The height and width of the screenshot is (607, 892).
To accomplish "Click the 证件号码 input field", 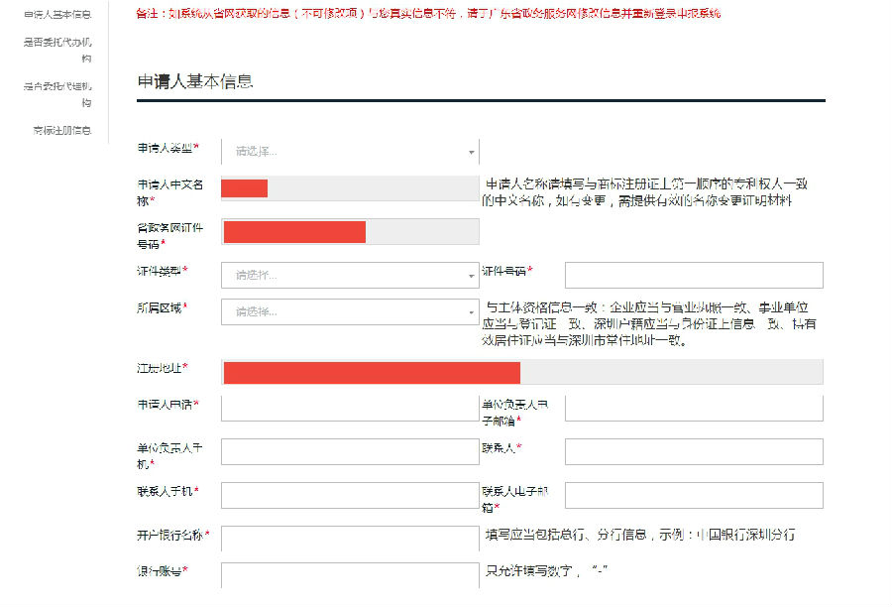I will click(x=694, y=275).
